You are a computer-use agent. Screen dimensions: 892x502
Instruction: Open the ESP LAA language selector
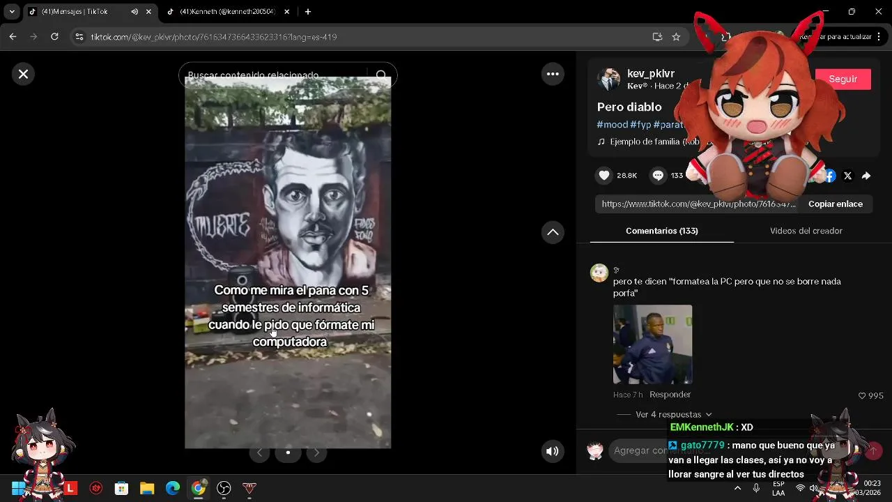click(778, 488)
